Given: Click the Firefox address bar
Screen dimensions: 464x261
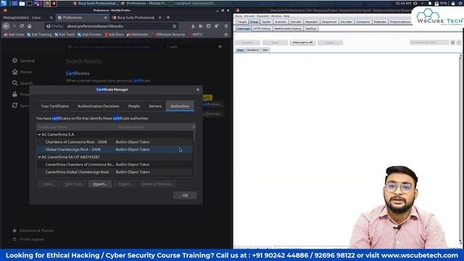Looking at the screenshot, I should pyautogui.click(x=112, y=26).
